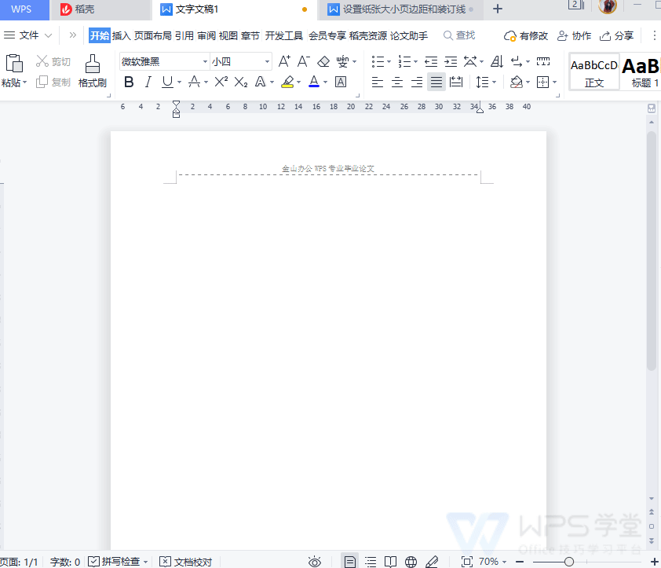Click the Paste (粘贴) icon
This screenshot has height=568, width=661.
click(14, 63)
